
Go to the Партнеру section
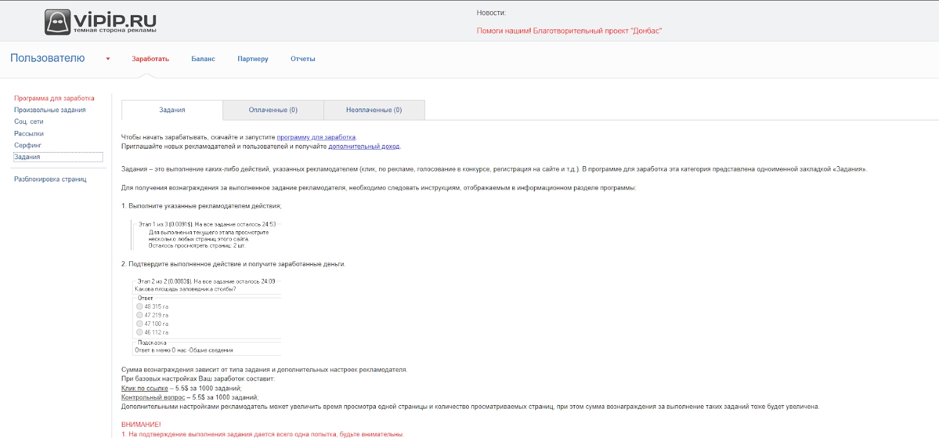coord(252,59)
